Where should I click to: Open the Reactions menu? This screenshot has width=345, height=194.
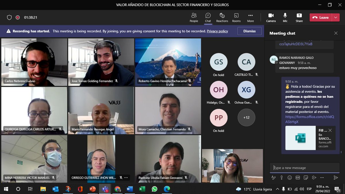[x=222, y=17]
